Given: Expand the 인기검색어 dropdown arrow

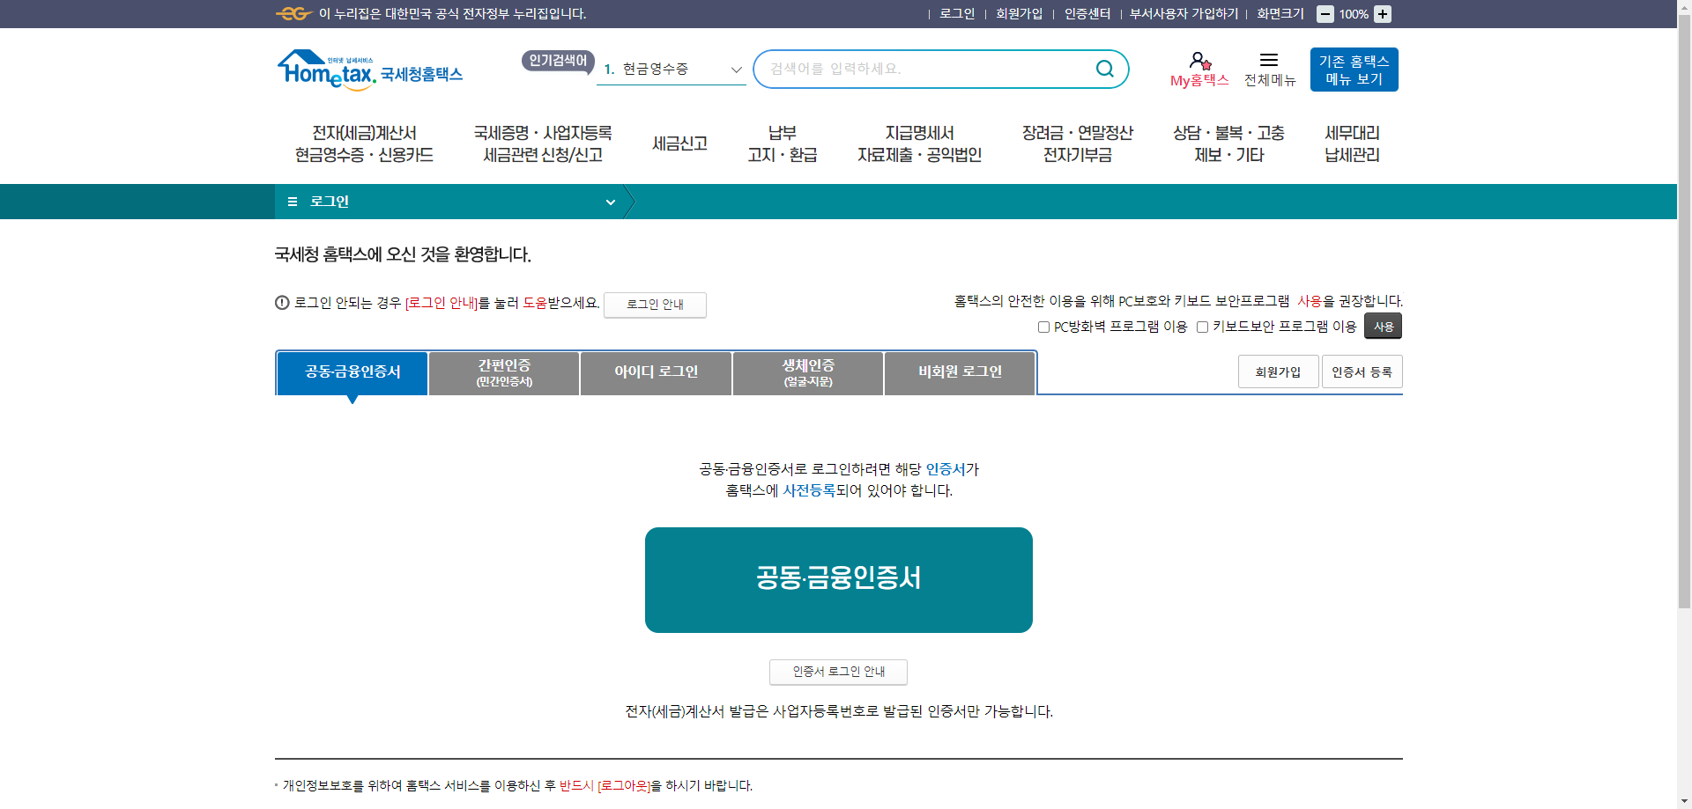Looking at the screenshot, I should point(734,69).
